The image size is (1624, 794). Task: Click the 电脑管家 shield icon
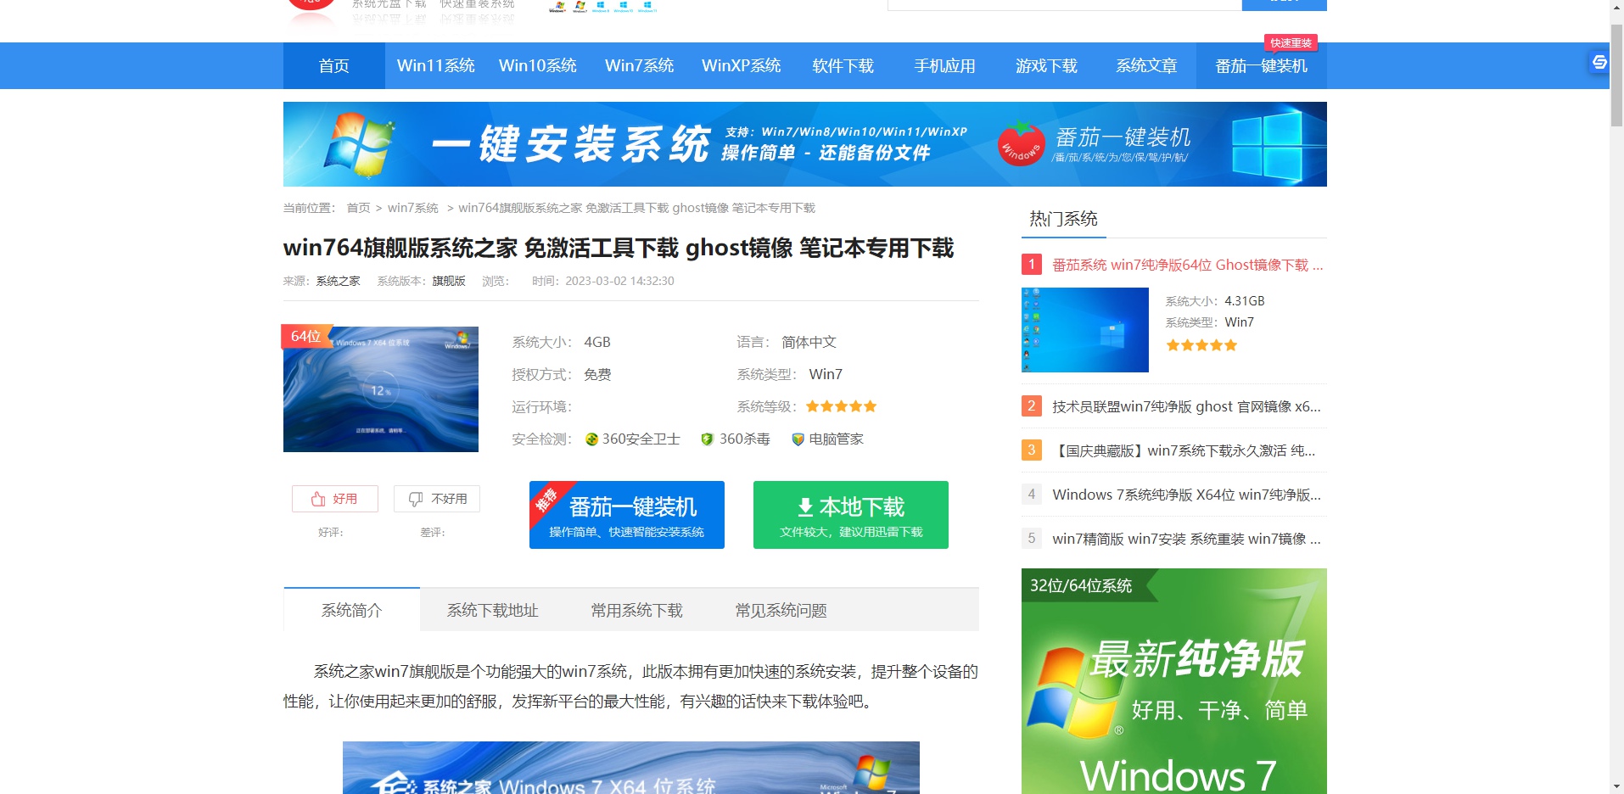798,439
